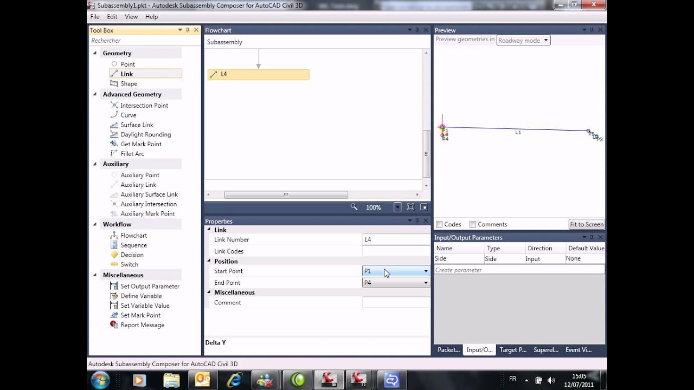Open the End Point dropdown
The image size is (694, 390).
click(x=396, y=283)
